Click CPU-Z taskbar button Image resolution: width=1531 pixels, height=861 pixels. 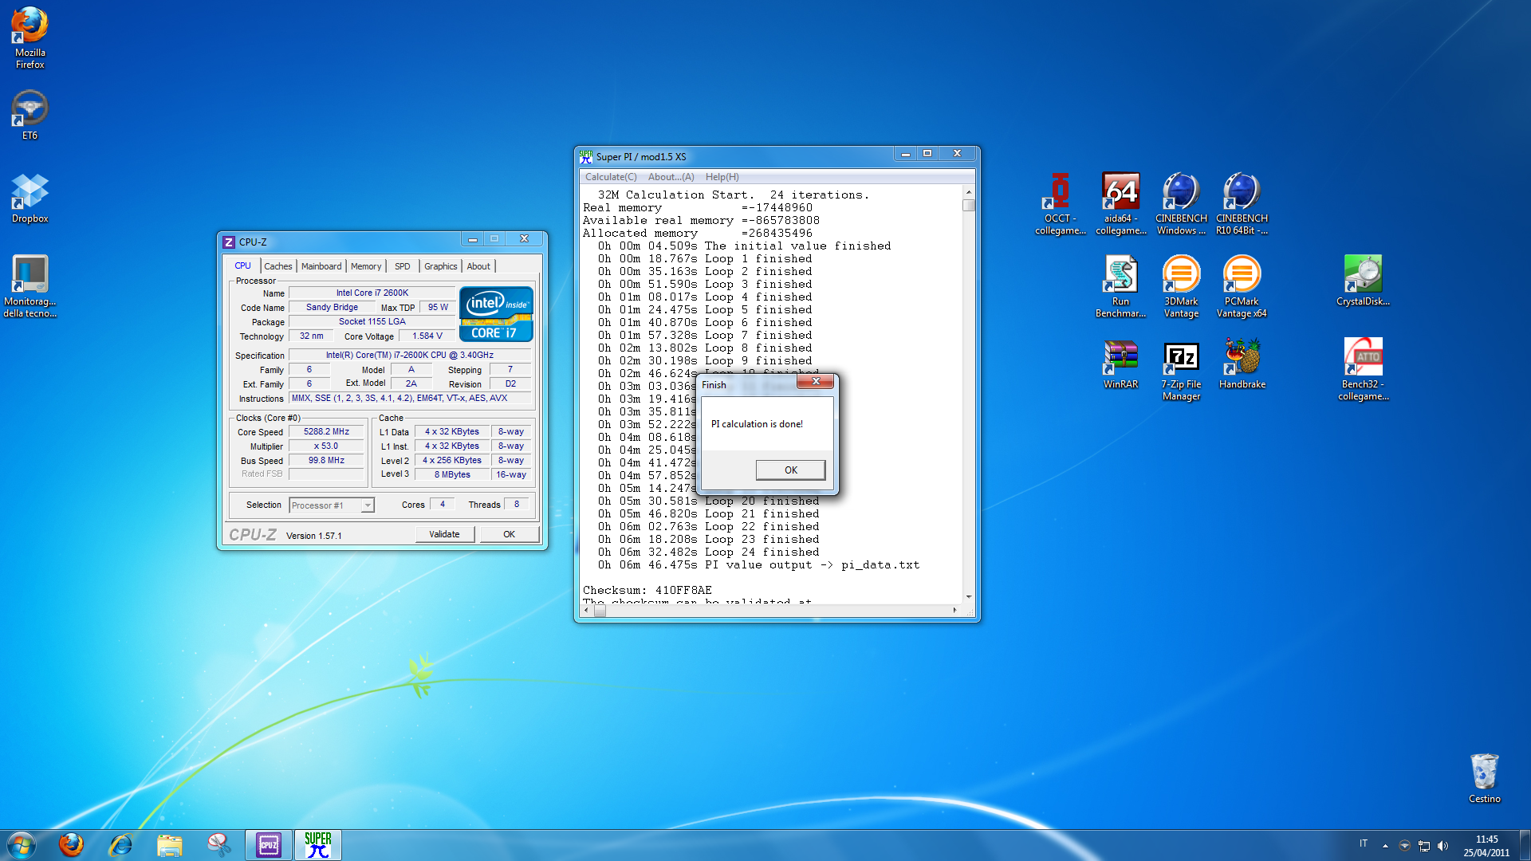[269, 845]
